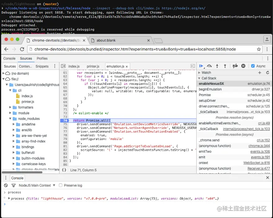This screenshot has width=273, height=218.
Task: Open Chrome browser menu
Action: (x=267, y=49)
